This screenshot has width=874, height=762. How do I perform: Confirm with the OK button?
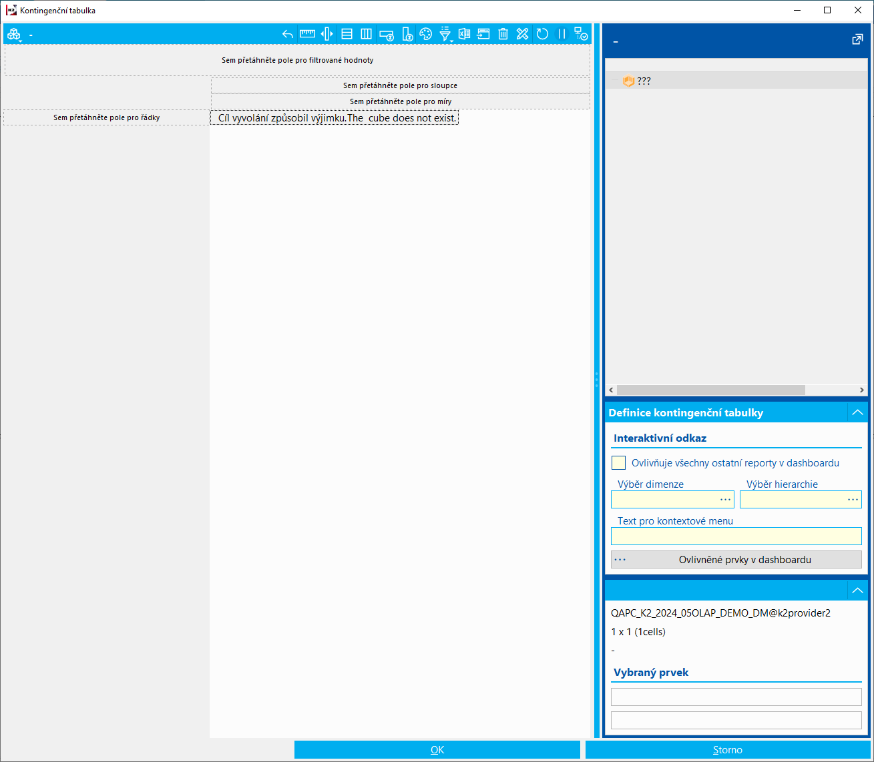pyautogui.click(x=437, y=750)
